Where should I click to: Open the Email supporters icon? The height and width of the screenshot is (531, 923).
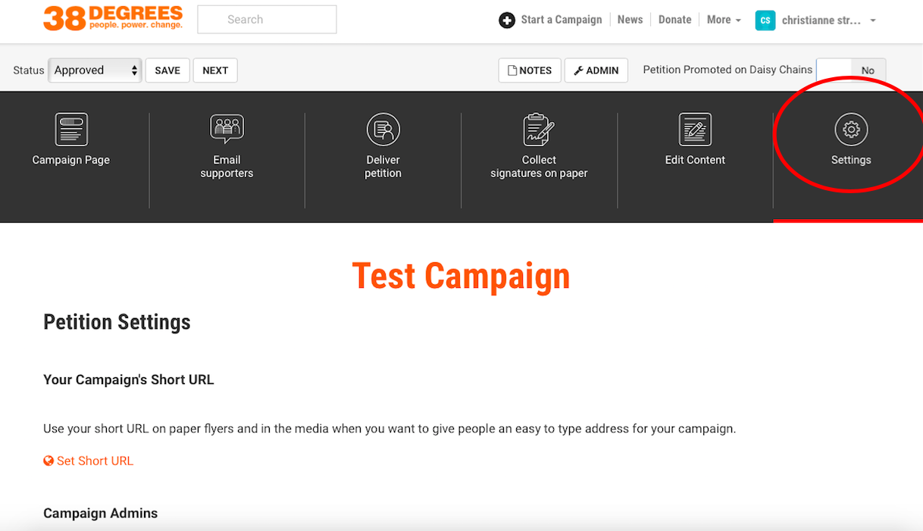pyautogui.click(x=227, y=130)
